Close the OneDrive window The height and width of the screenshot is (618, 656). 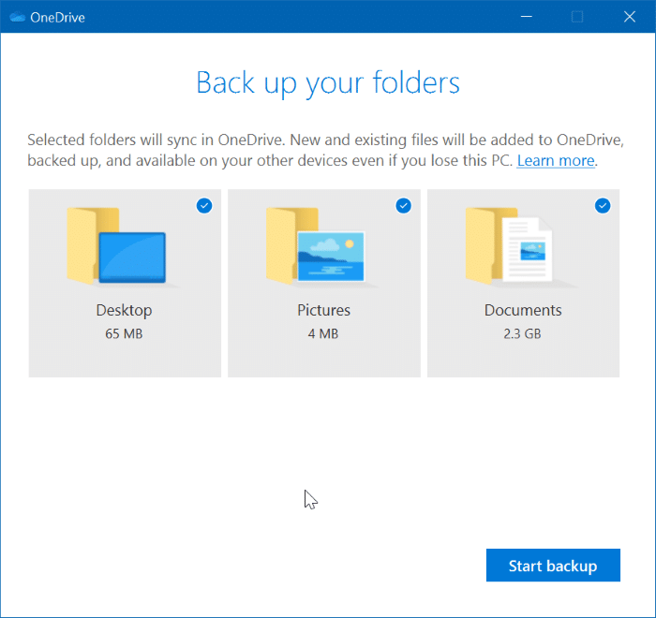point(630,17)
